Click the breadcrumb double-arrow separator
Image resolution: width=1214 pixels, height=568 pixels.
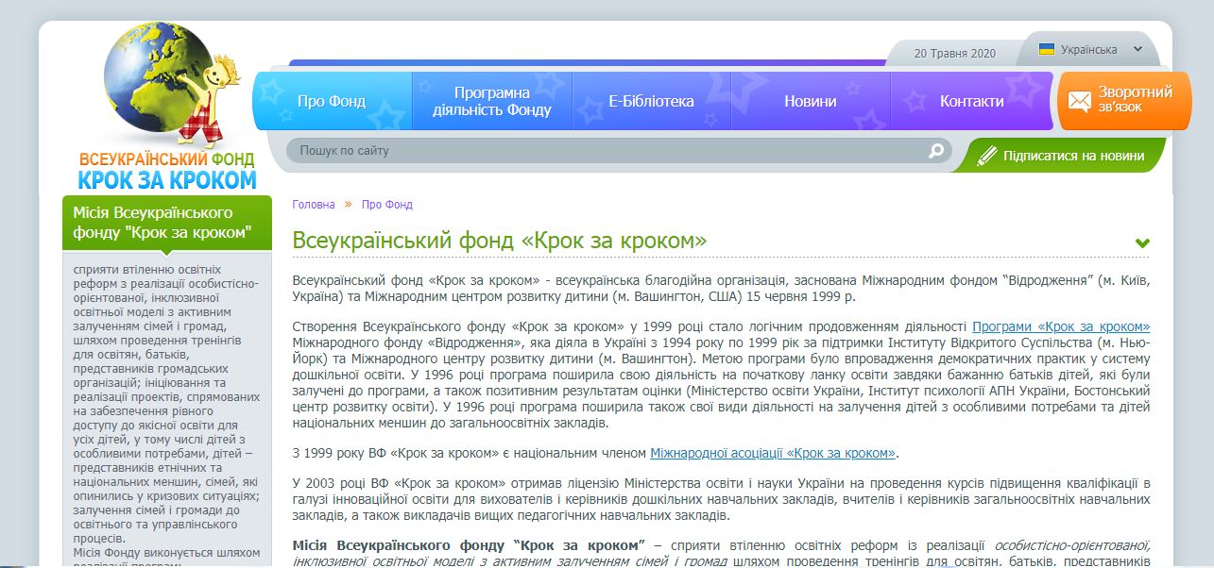[348, 204]
